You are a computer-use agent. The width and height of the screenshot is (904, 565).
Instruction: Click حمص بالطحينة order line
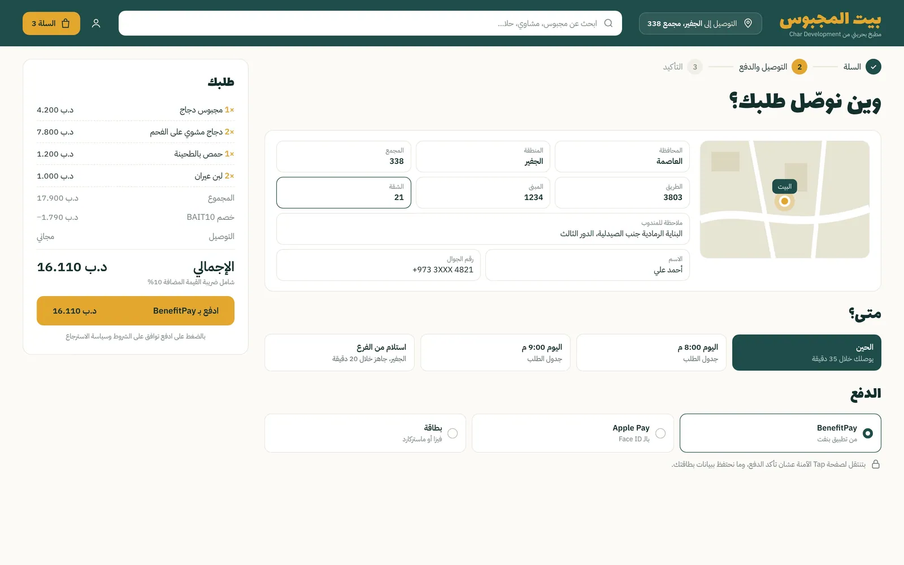coord(136,154)
